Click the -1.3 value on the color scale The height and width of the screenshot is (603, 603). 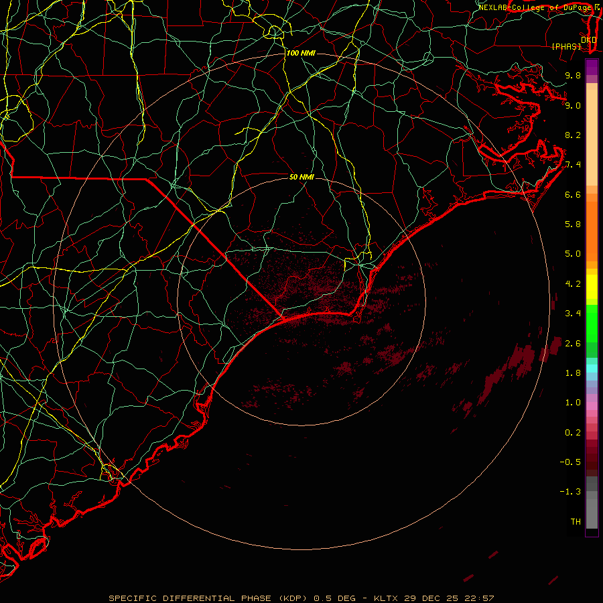[x=570, y=492]
